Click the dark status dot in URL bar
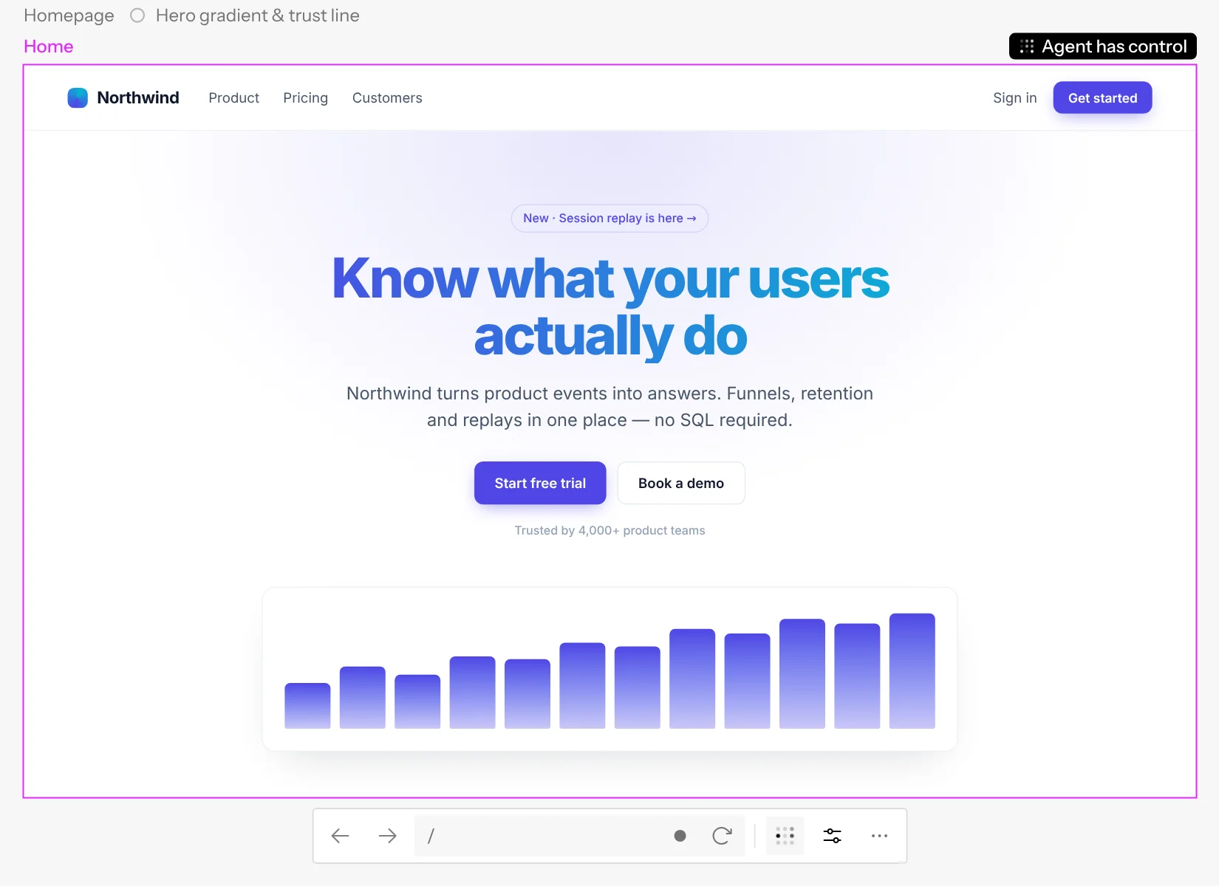This screenshot has width=1219, height=886. 680,836
